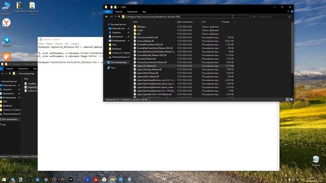Open recent locations dropdown beside forward arrow
326x183 pixels.
[116, 17]
